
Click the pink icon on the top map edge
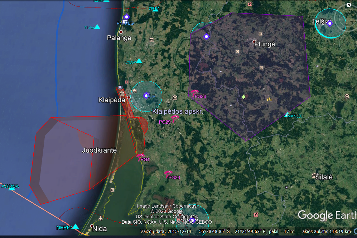point(250,4)
